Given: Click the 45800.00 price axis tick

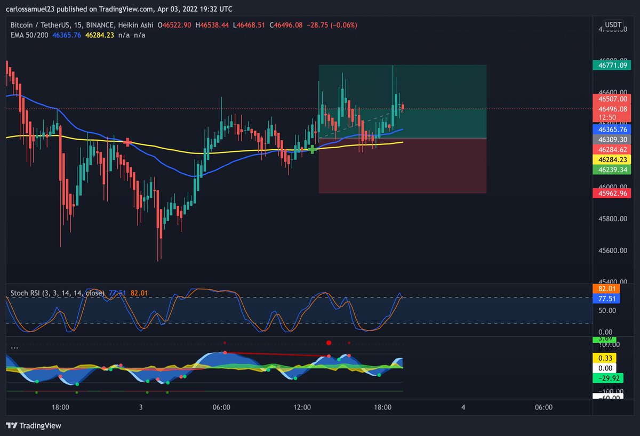Looking at the screenshot, I should pos(612,219).
